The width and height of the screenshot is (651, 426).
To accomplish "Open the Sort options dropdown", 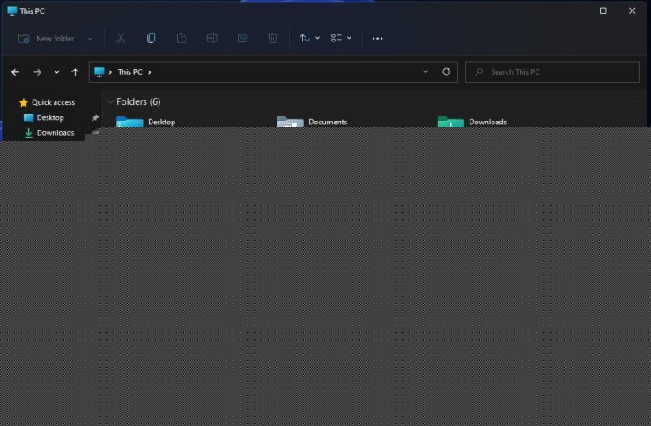I will pos(309,39).
